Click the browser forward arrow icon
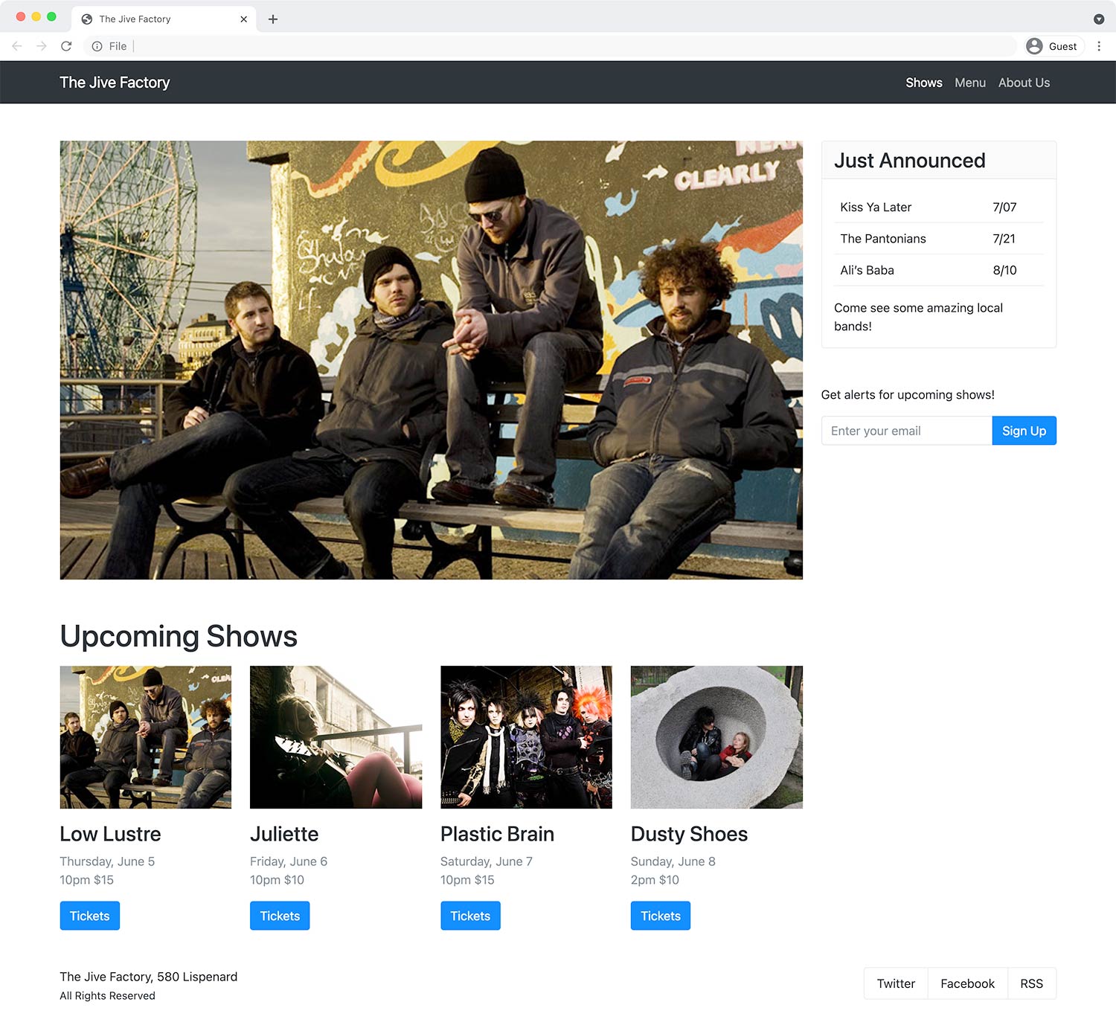 pos(41,45)
